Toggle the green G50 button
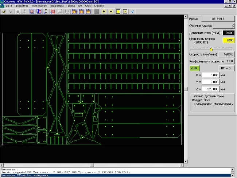The height and width of the screenshot is (178, 237). point(195,68)
